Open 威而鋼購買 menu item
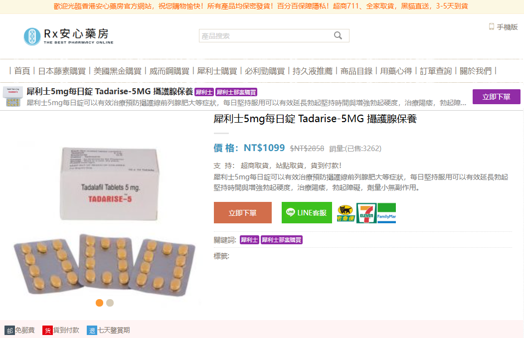524x338 pixels. tap(169, 71)
